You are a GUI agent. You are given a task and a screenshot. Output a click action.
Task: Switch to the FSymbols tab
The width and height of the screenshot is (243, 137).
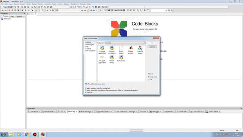[x=19, y=16]
